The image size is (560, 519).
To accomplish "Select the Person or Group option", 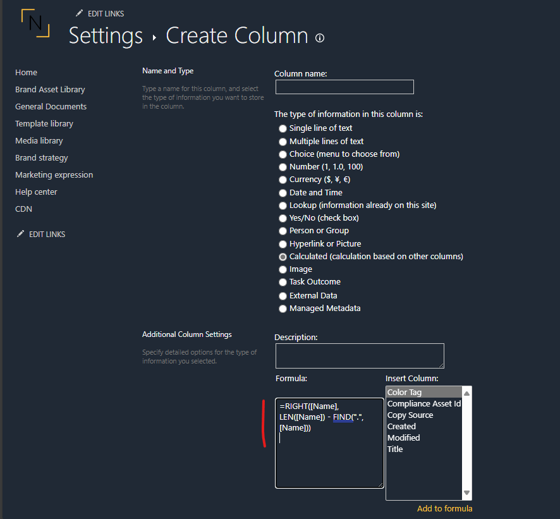I will 283,231.
